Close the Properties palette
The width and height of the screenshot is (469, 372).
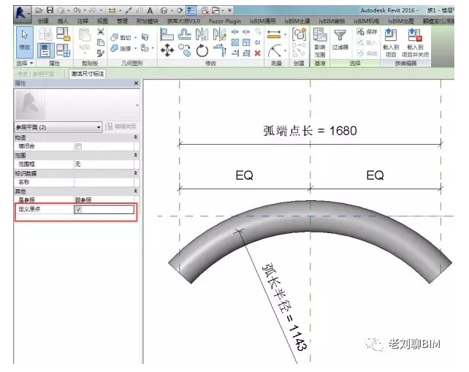coord(136,83)
